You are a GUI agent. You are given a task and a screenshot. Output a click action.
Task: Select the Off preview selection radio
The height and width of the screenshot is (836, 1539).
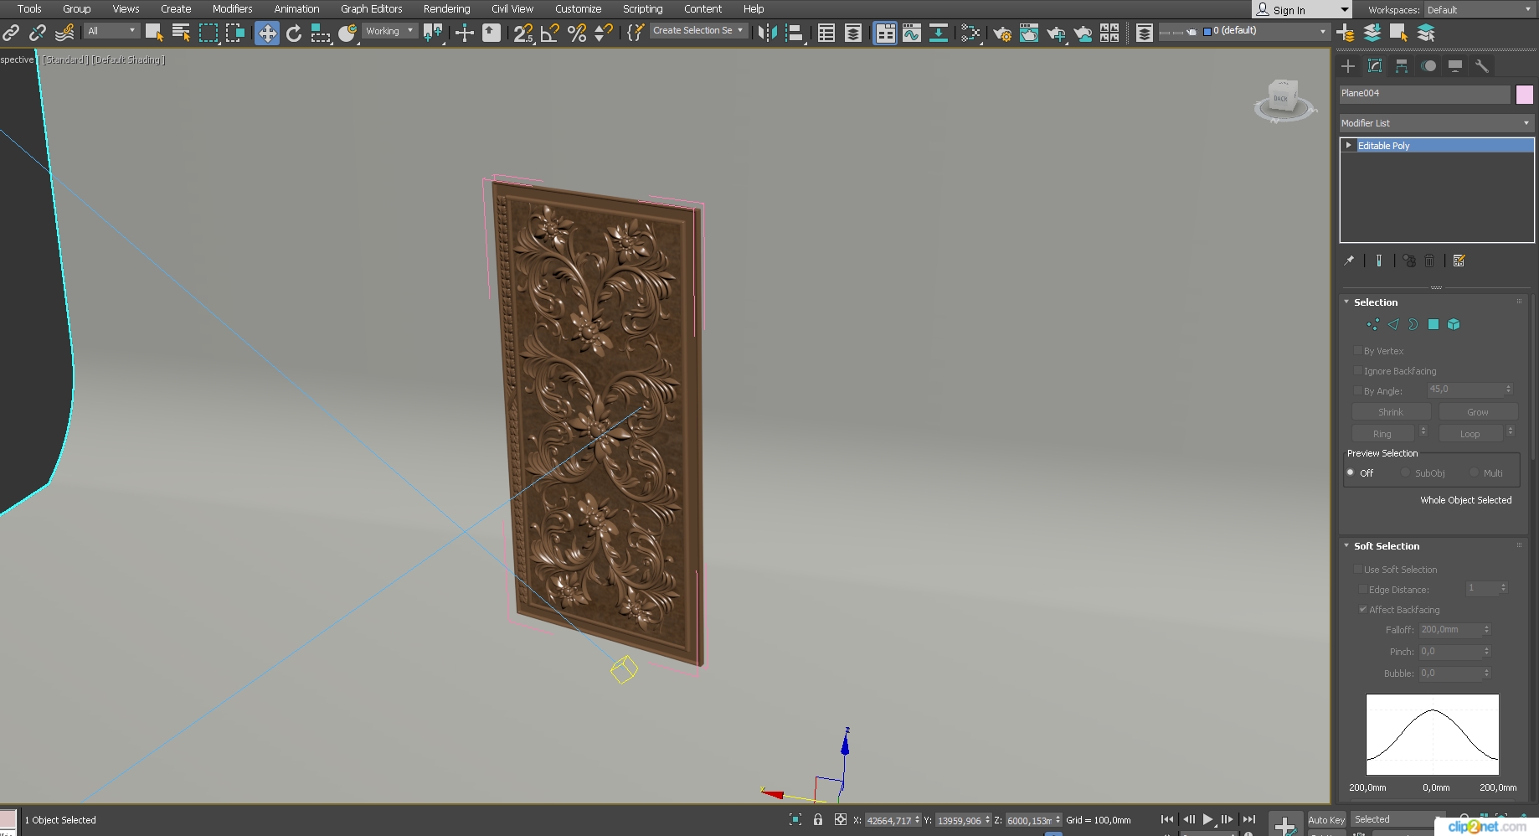click(1351, 473)
